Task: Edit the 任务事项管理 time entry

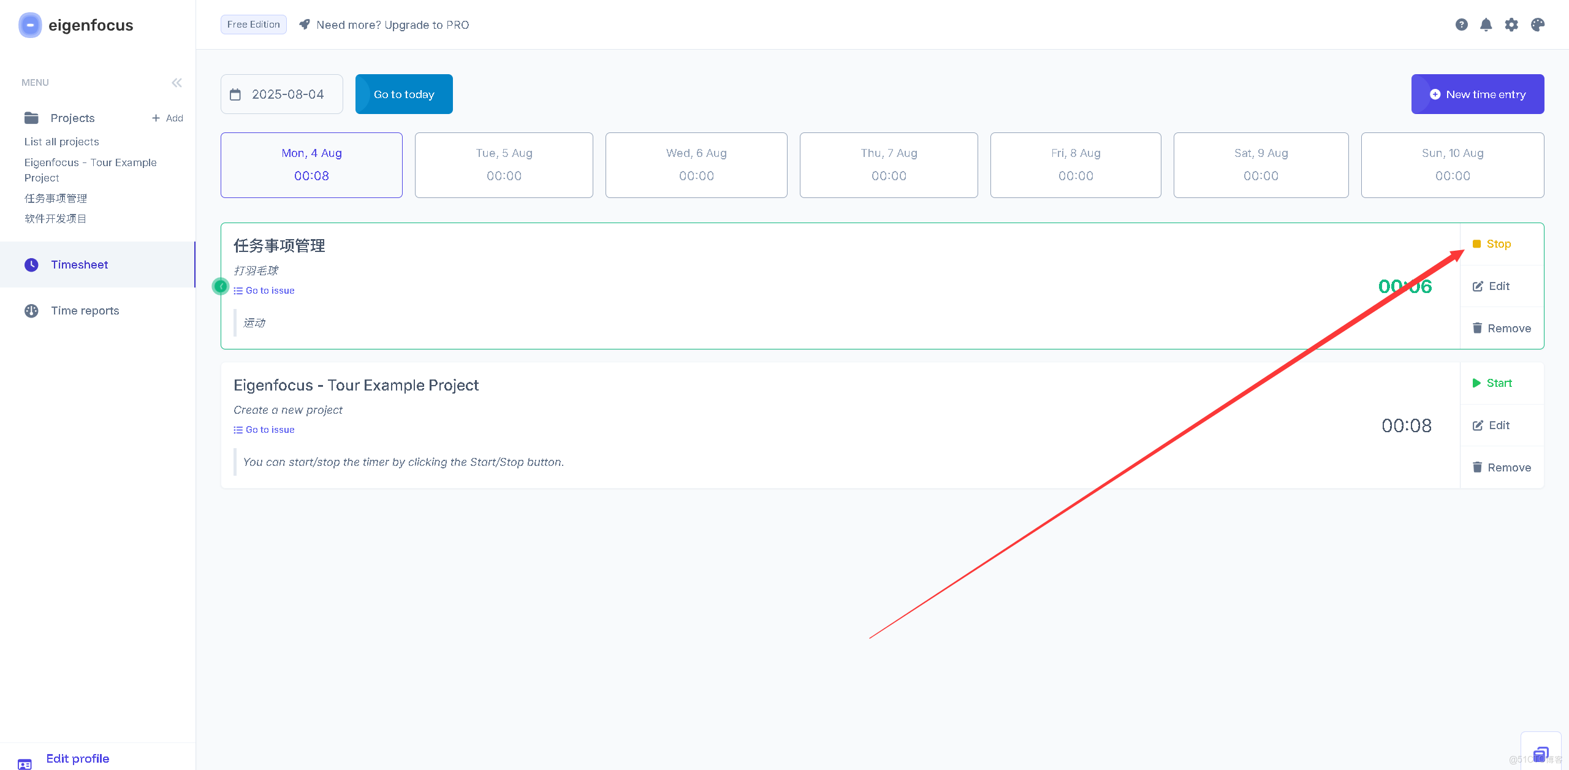Action: click(x=1491, y=286)
